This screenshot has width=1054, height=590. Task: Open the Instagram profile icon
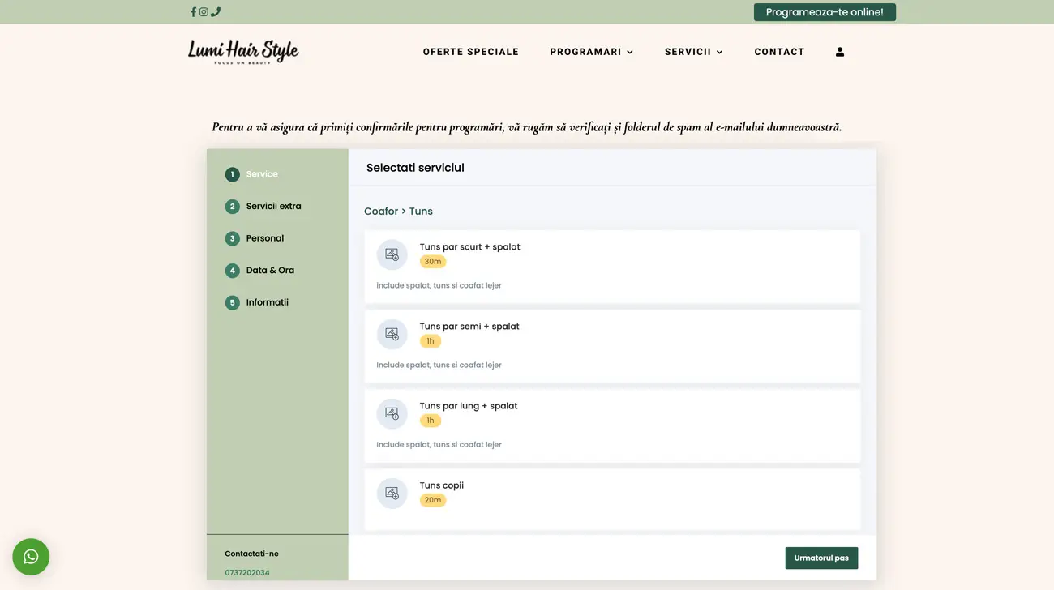point(204,12)
